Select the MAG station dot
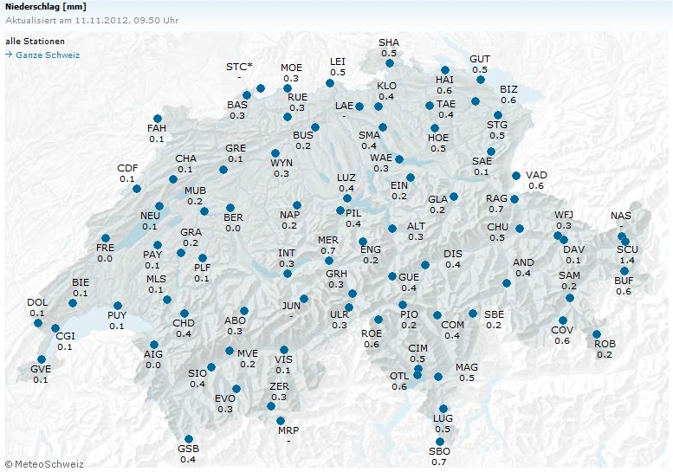 click(x=437, y=377)
